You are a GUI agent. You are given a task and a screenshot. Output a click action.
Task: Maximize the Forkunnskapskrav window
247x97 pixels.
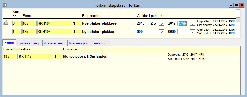pos(236,5)
